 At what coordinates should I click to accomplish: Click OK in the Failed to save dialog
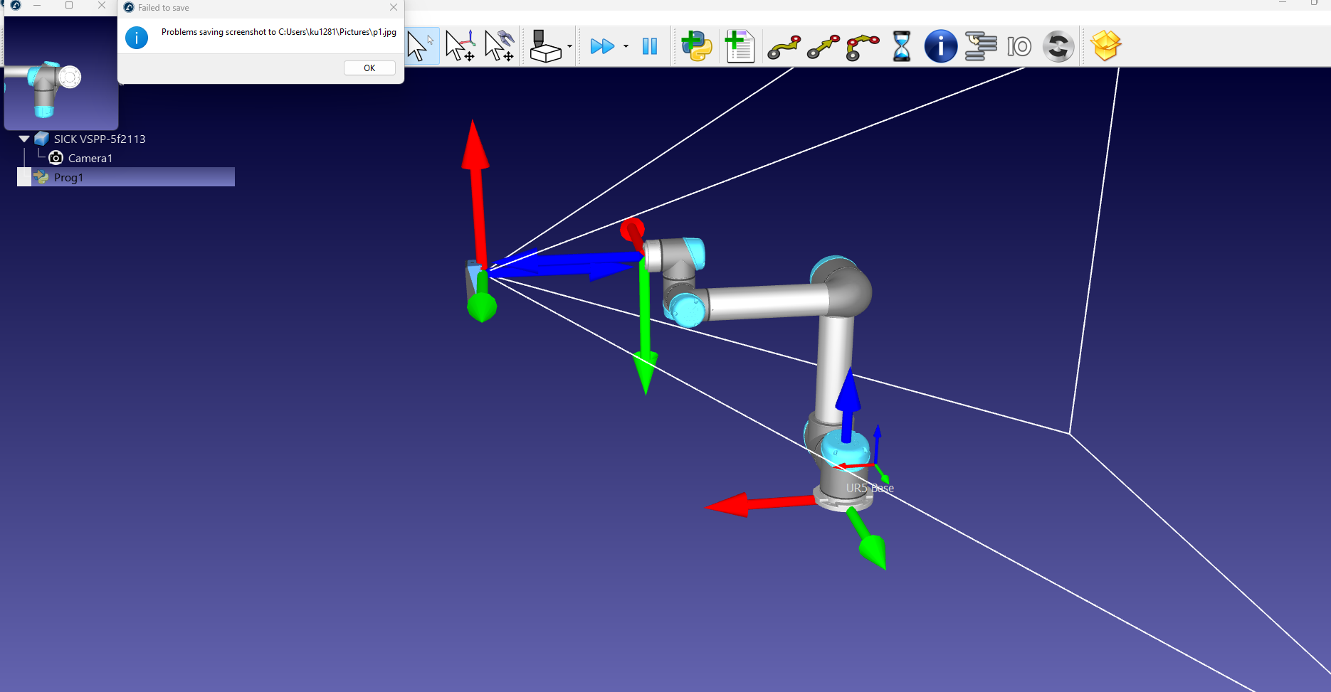coord(369,68)
